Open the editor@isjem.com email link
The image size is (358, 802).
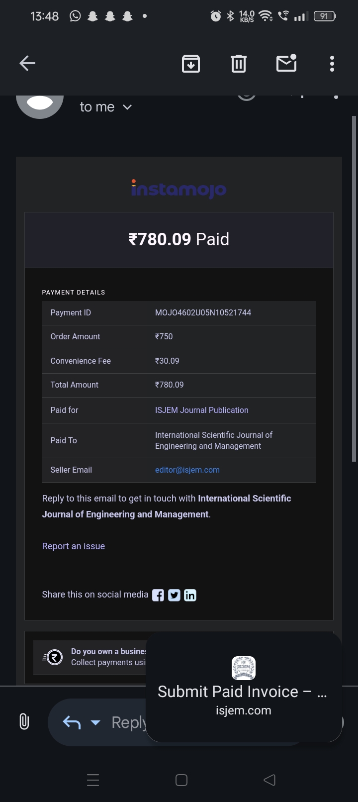(187, 470)
